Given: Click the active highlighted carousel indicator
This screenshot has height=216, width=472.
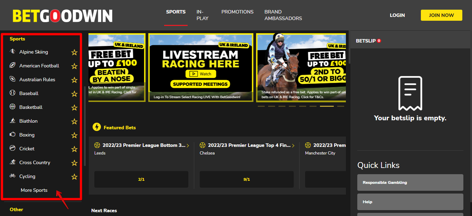Looking at the screenshot, I should 327,106.
